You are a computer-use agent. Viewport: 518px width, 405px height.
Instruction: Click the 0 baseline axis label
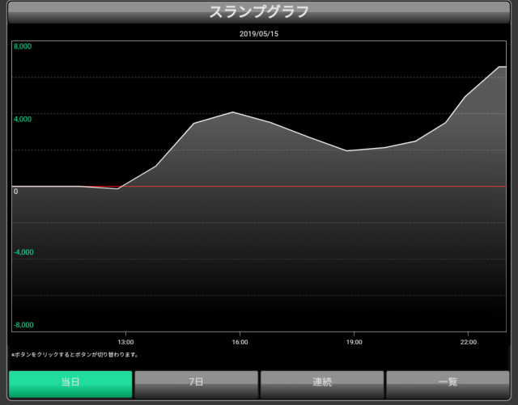pyautogui.click(x=15, y=192)
